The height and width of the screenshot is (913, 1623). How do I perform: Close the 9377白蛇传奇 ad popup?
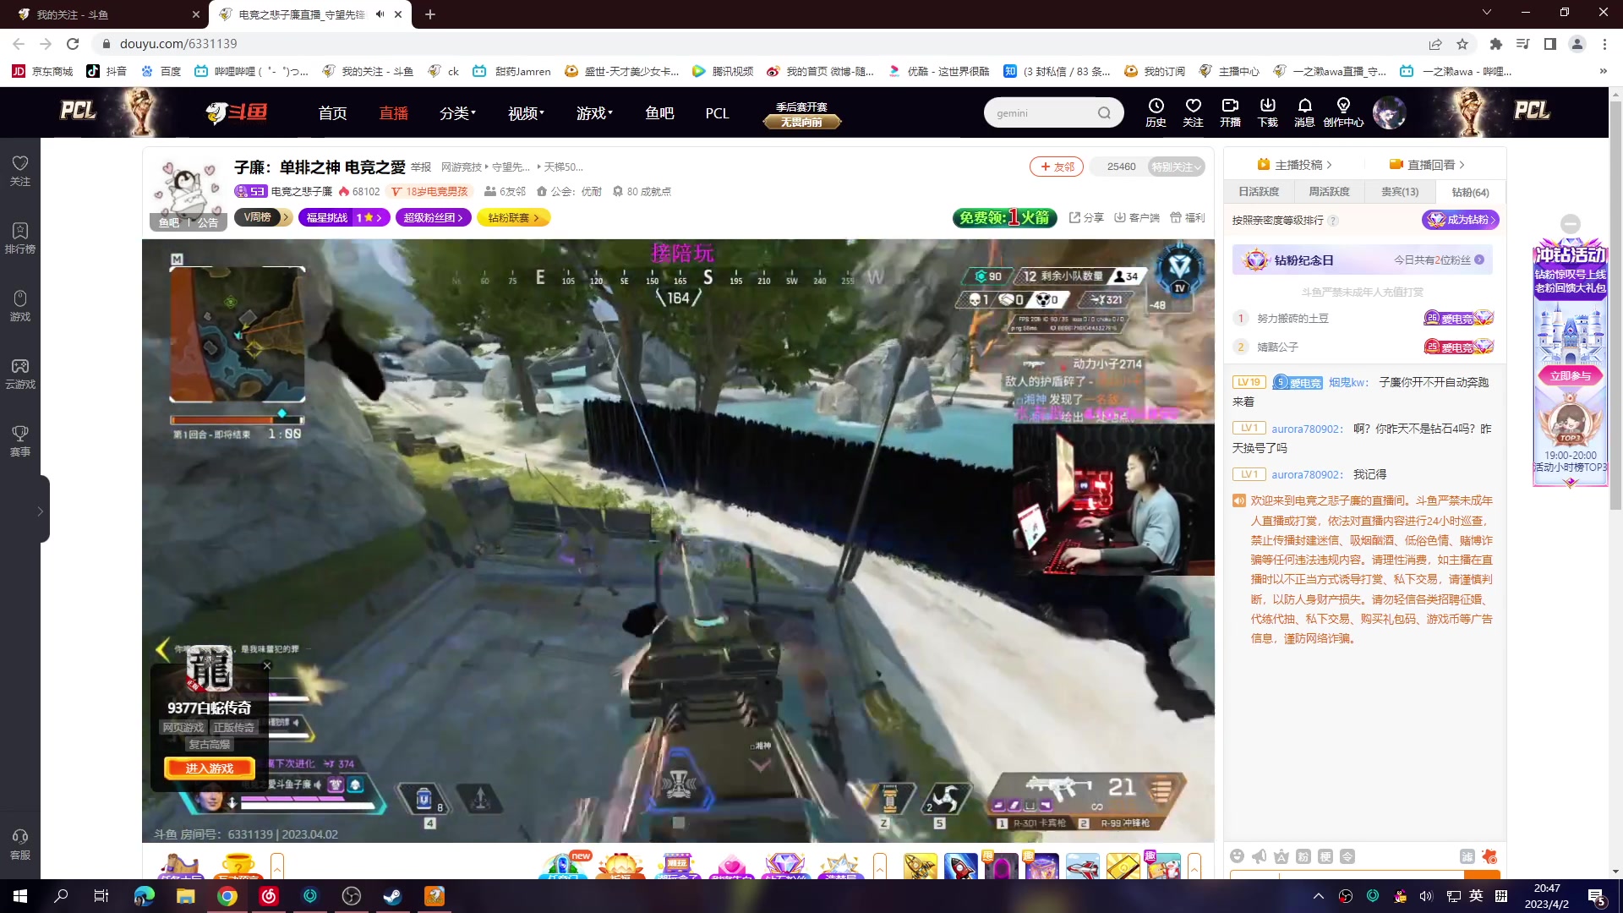(x=267, y=666)
